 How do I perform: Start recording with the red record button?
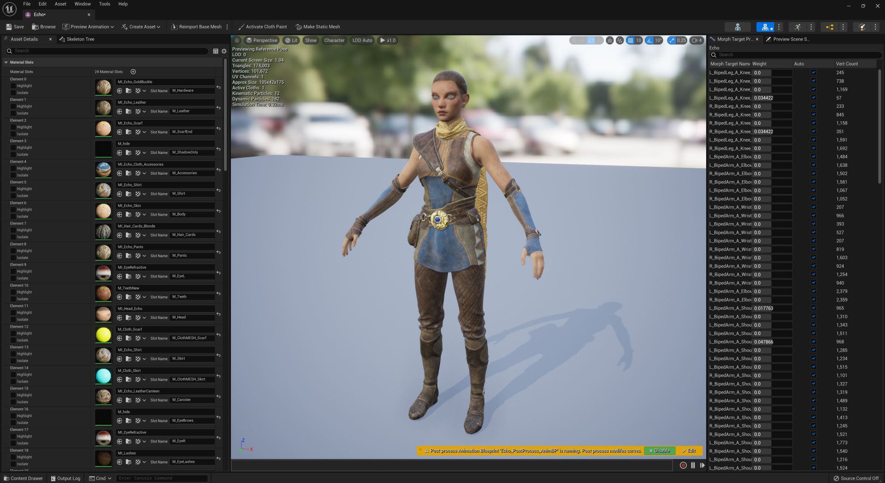point(683,465)
